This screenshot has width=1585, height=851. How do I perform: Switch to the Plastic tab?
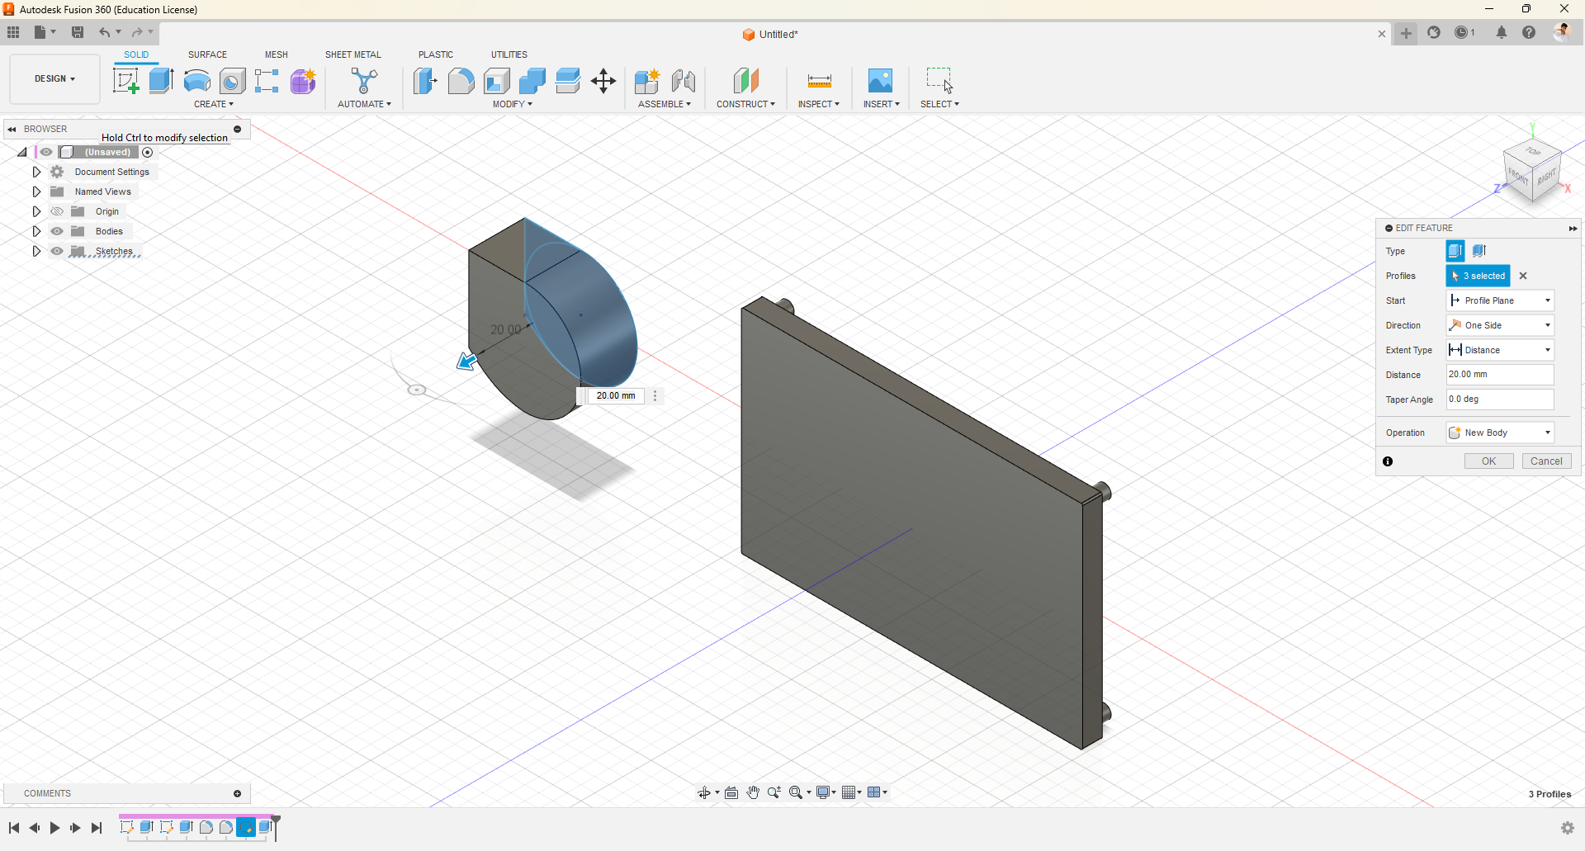coord(436,54)
